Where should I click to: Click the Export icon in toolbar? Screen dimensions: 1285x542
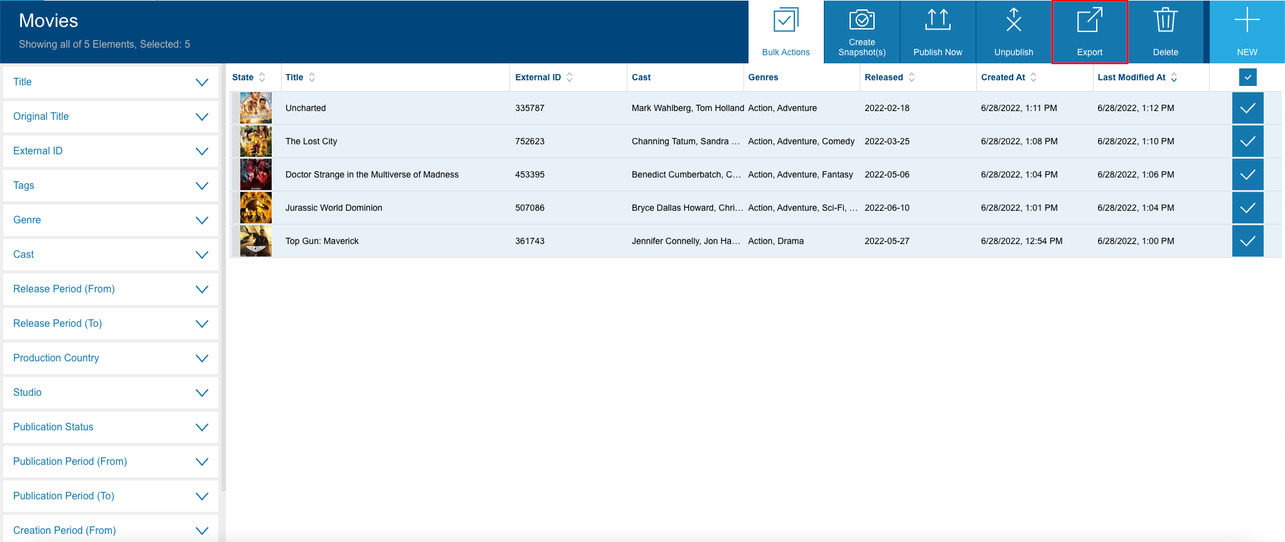tap(1089, 21)
